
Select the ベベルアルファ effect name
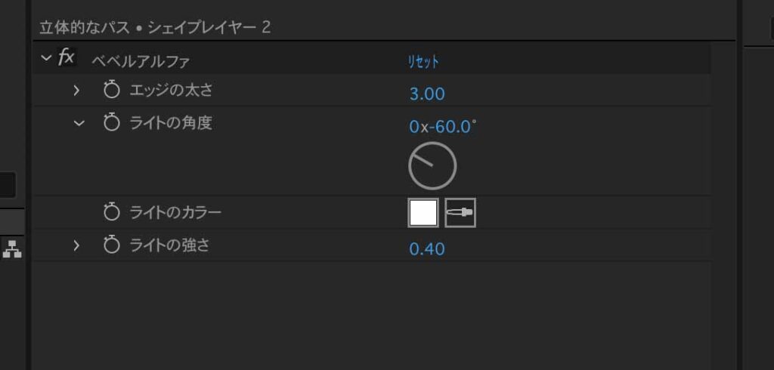(x=141, y=62)
